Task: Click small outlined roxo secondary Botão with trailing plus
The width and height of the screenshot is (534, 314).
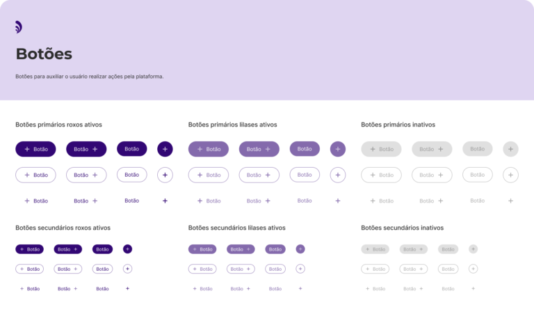Action: click(68, 269)
